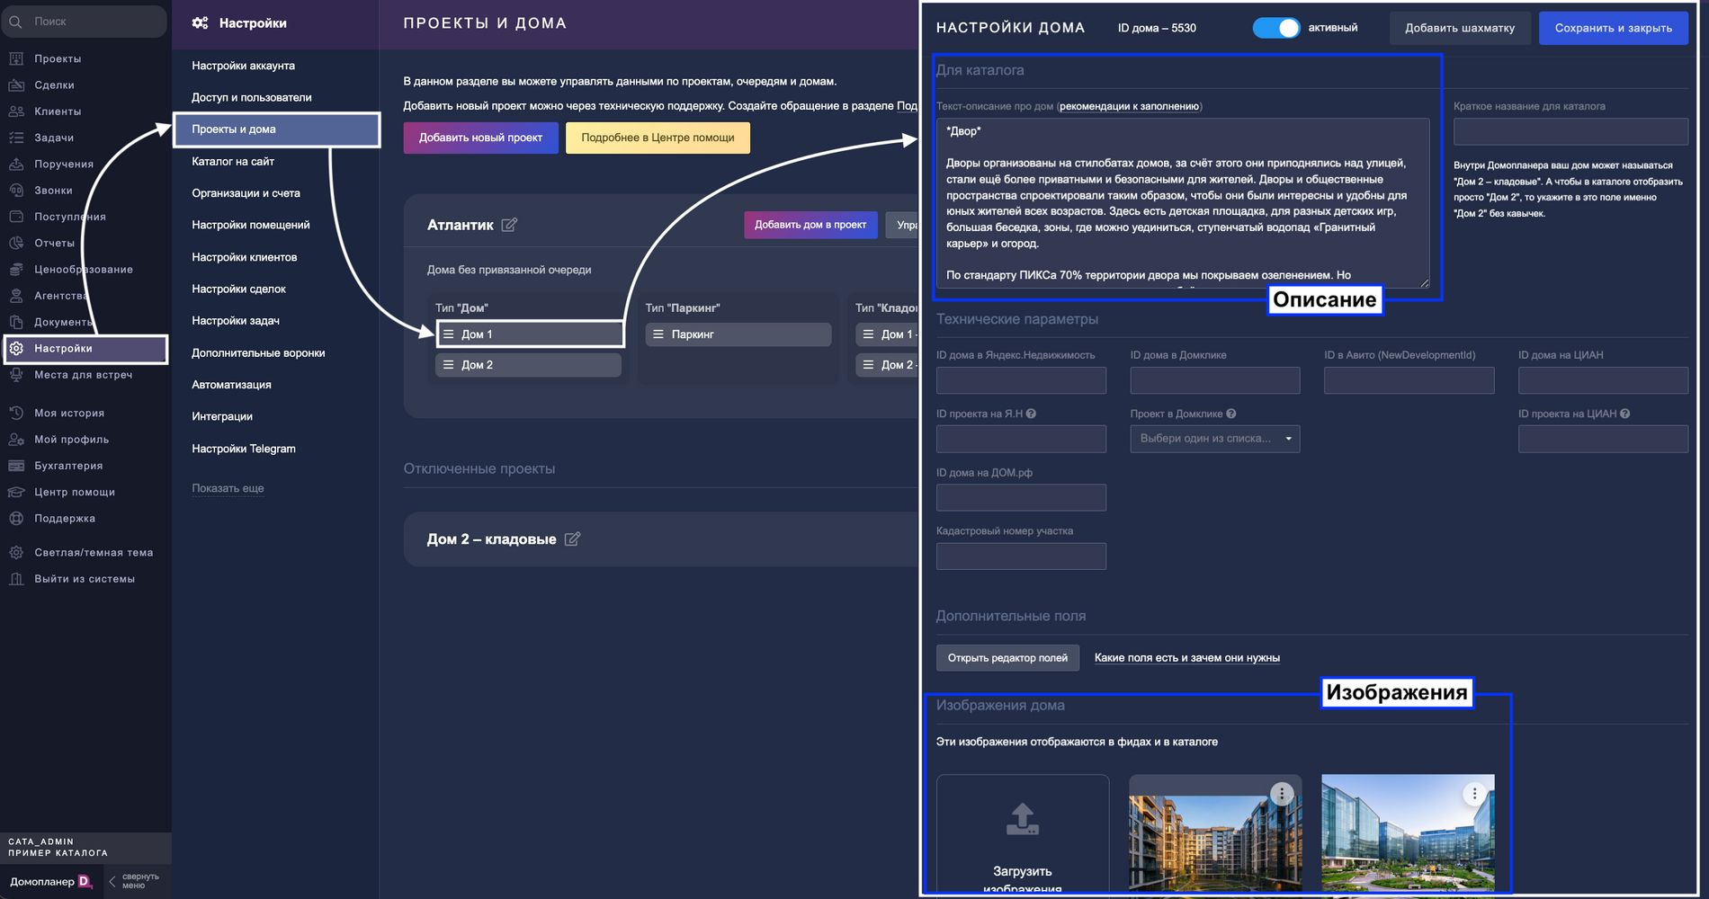The image size is (1709, 899).
Task: Open the three-dot menu on the first house image
Action: tap(1282, 794)
